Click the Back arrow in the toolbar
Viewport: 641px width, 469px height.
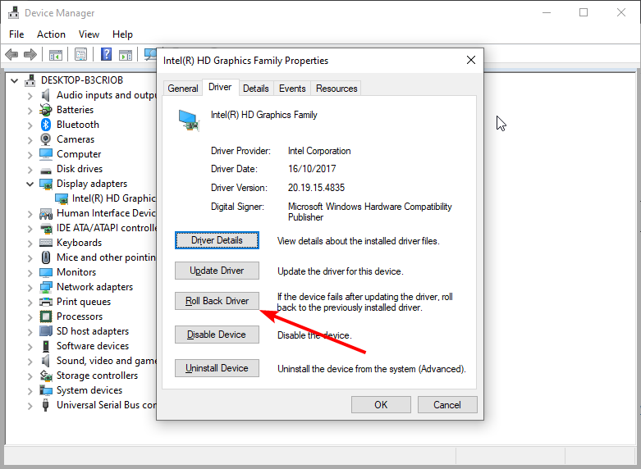(x=11, y=54)
